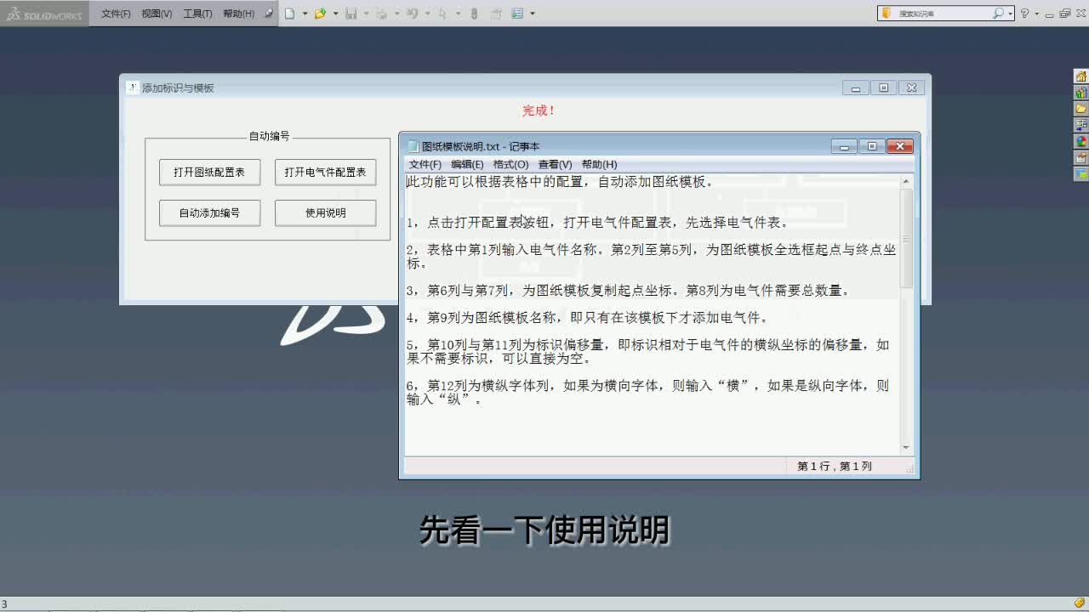Click the status bar icon at bottom right

point(1080,603)
